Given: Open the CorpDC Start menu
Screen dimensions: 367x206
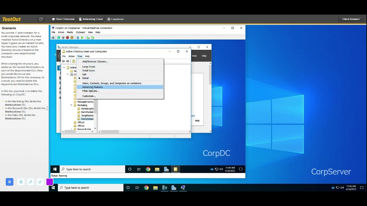Looking at the screenshot, I should coord(55,169).
